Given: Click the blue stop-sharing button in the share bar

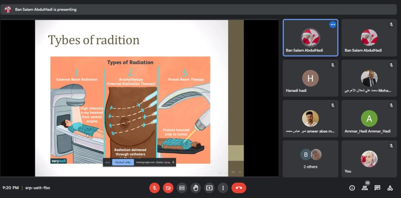Looking at the screenshot, I should 123,162.
